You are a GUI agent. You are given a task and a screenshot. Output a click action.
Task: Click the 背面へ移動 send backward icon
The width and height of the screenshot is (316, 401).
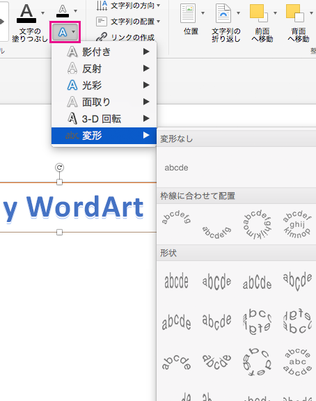tap(295, 13)
